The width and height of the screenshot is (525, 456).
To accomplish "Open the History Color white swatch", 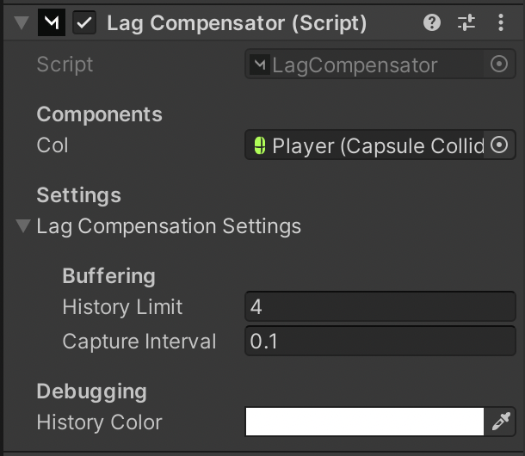I will (x=365, y=422).
